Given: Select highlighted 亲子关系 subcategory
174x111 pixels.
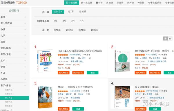Looking at the screenshot, I should coord(14,98).
